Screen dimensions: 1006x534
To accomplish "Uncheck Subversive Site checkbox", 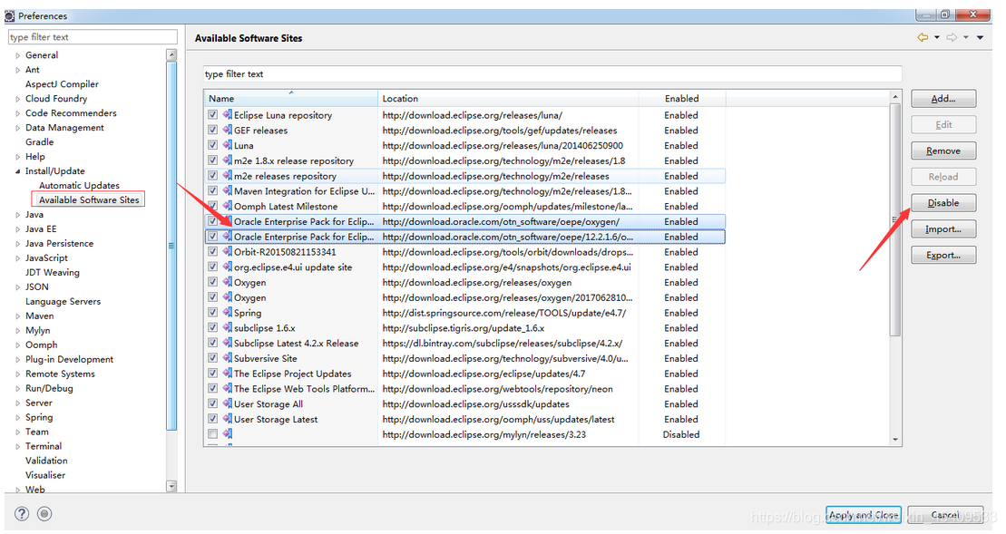I will (x=212, y=358).
